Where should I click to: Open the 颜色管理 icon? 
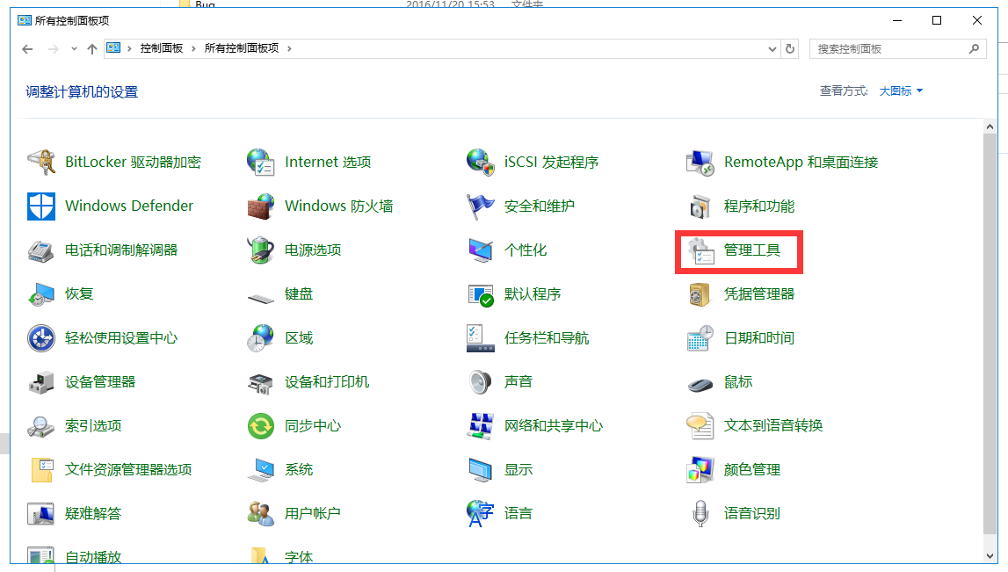tap(700, 470)
